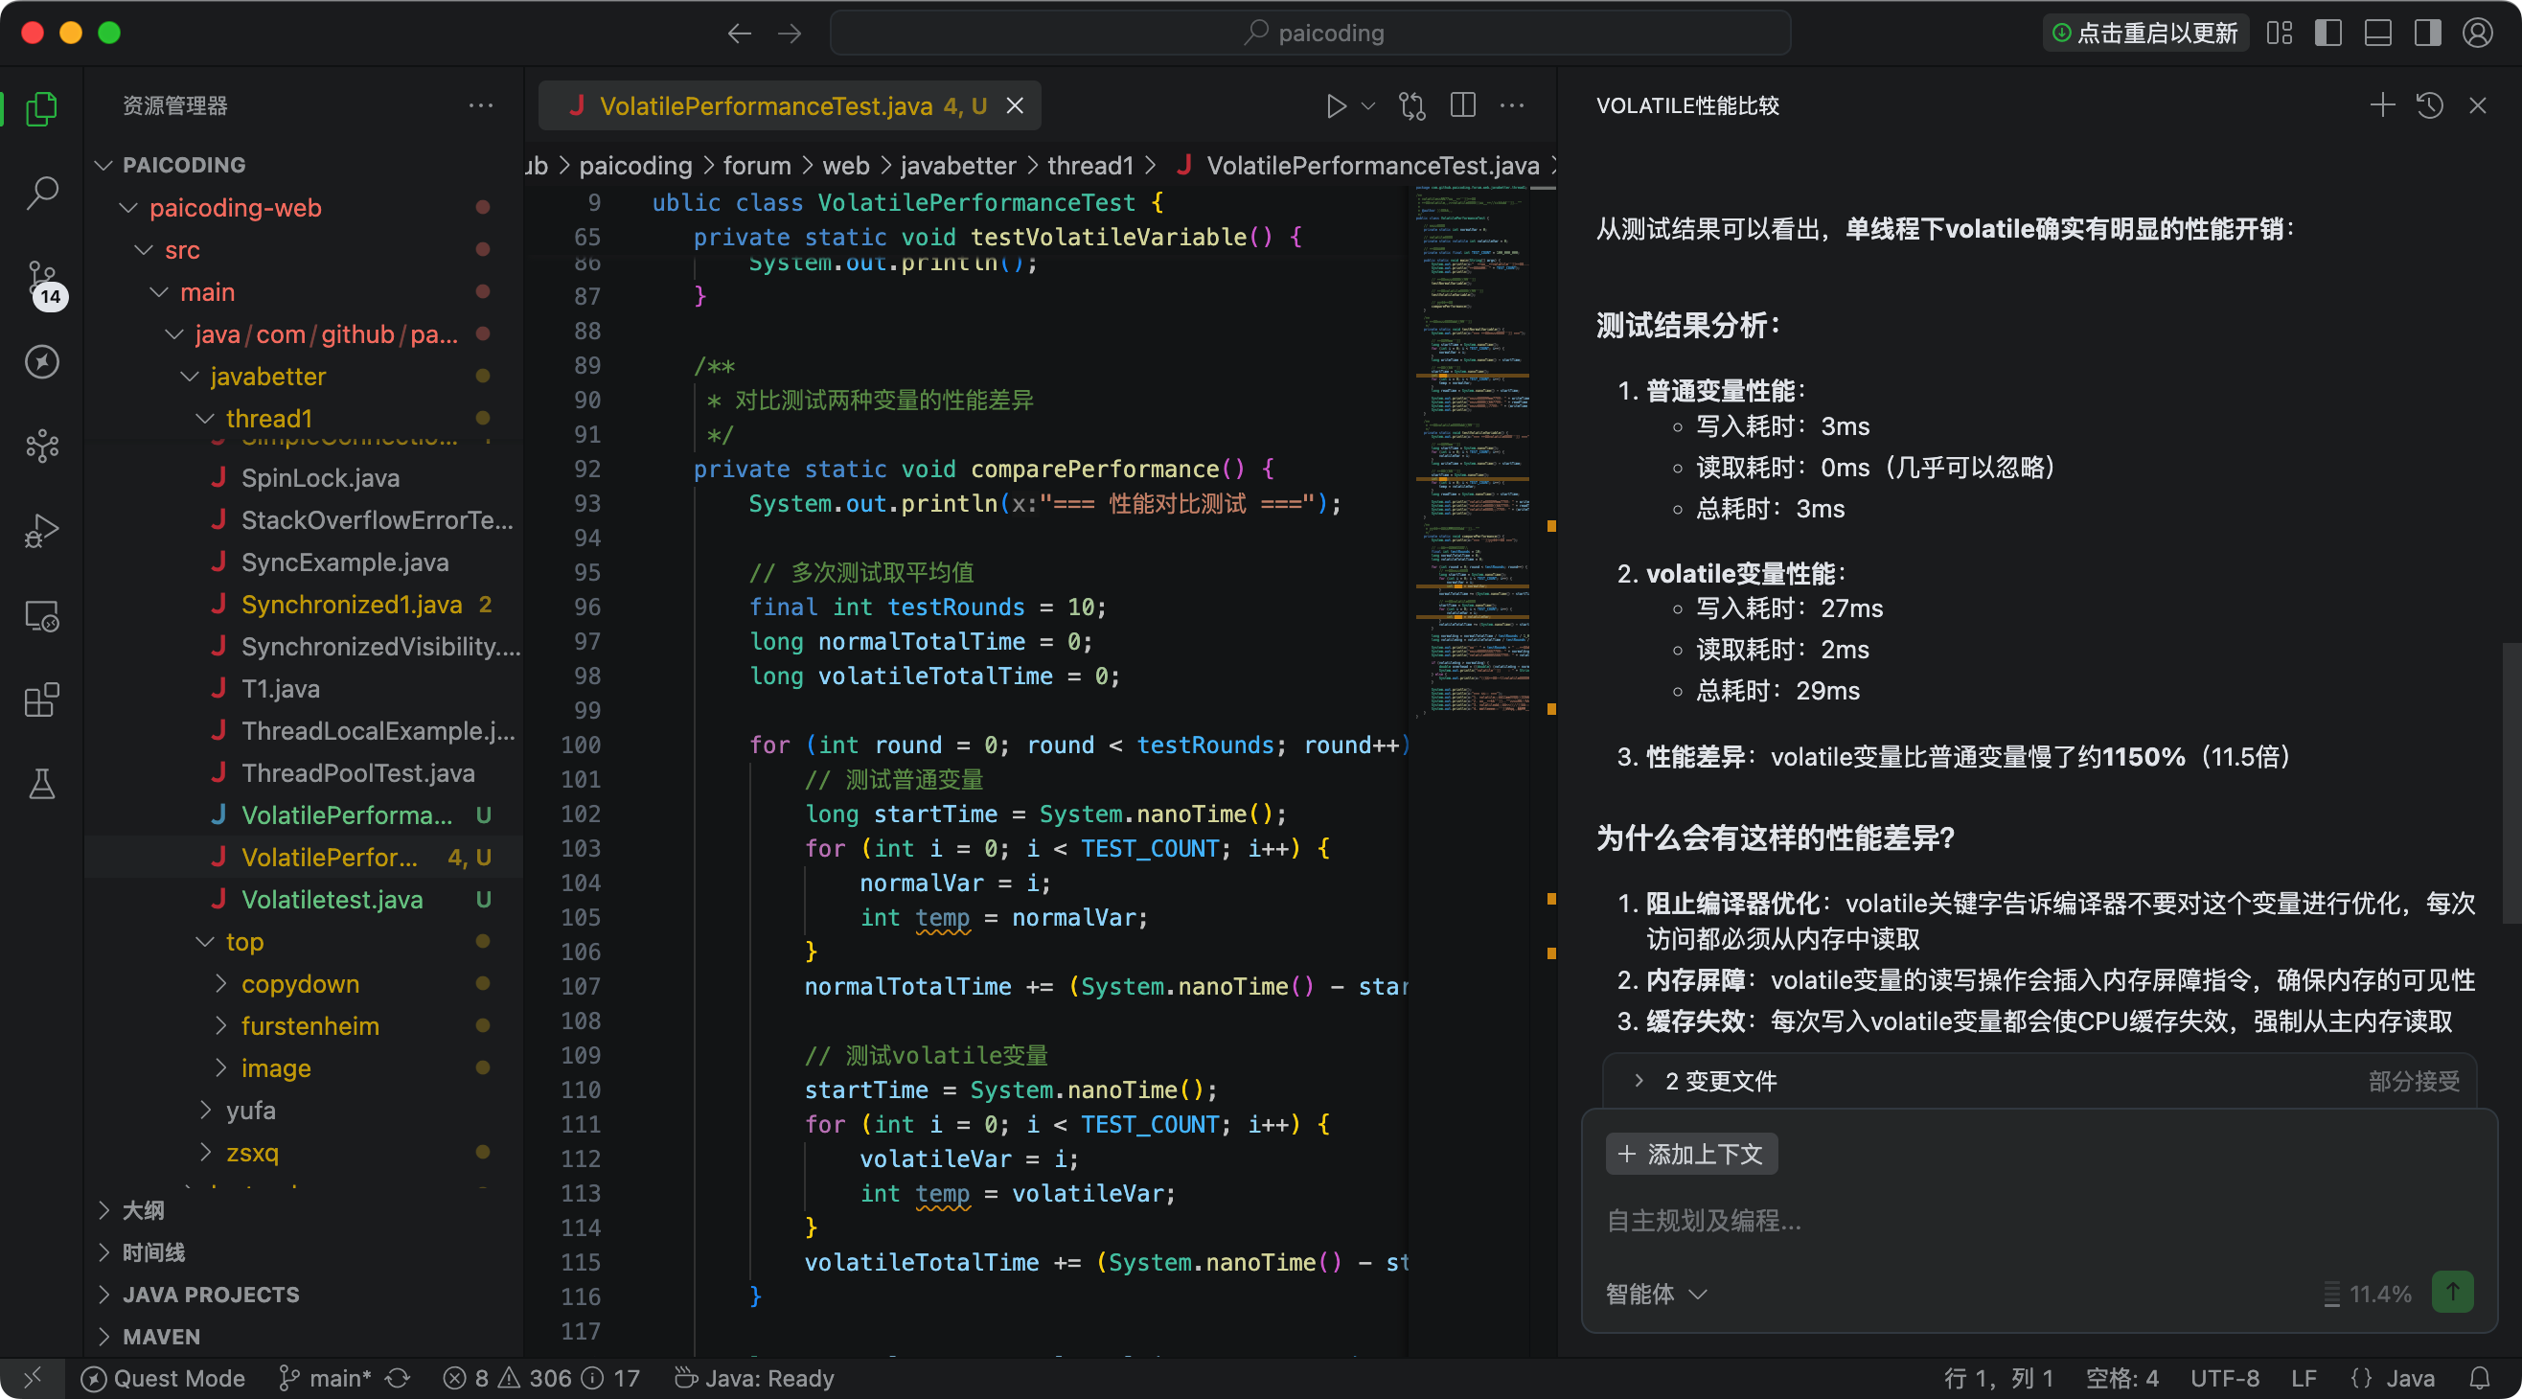Close the VOLATILE性能比较 chat panel

2478,105
